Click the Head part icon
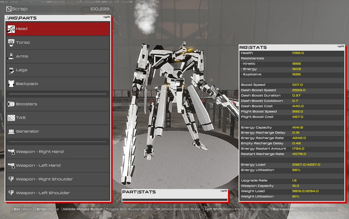The width and height of the screenshot is (349, 219). 11,29
